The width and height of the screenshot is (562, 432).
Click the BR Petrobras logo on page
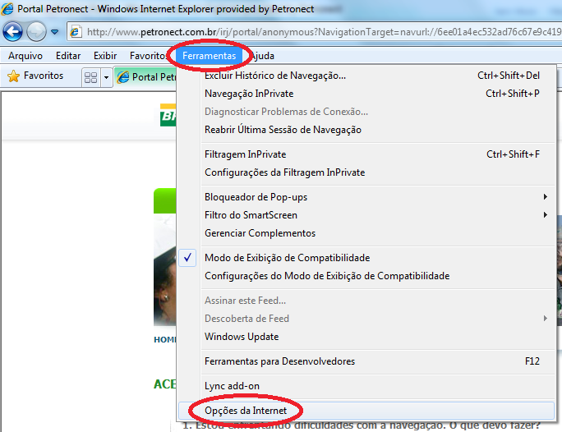168,115
